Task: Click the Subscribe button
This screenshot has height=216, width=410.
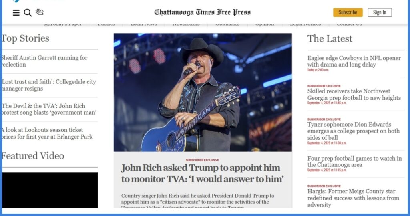Action: 348,12
